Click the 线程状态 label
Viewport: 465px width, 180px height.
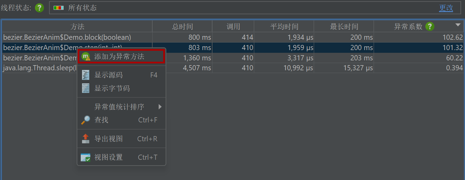(x=16, y=8)
